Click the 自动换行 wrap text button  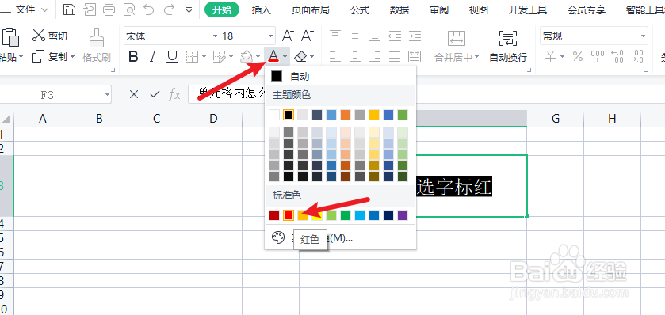(x=508, y=46)
